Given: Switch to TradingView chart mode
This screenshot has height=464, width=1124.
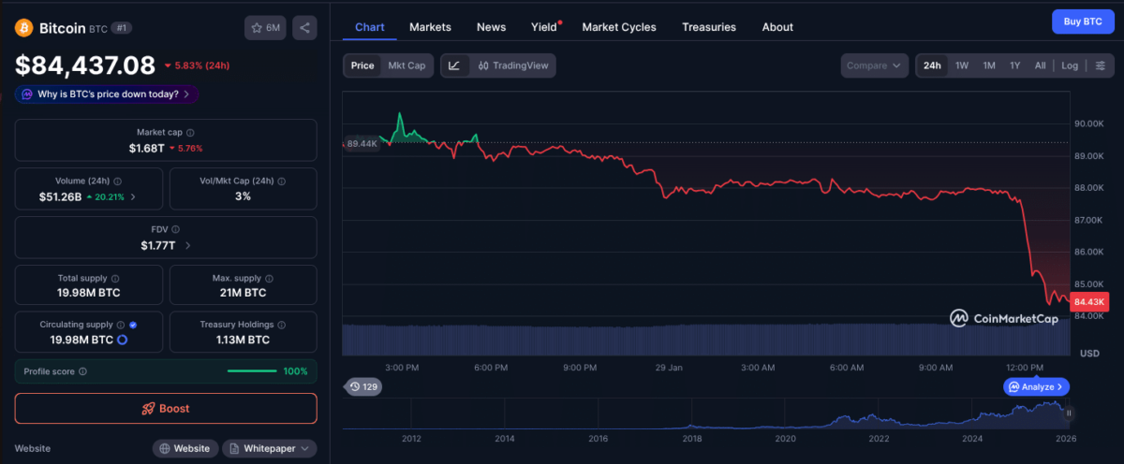Looking at the screenshot, I should (512, 65).
